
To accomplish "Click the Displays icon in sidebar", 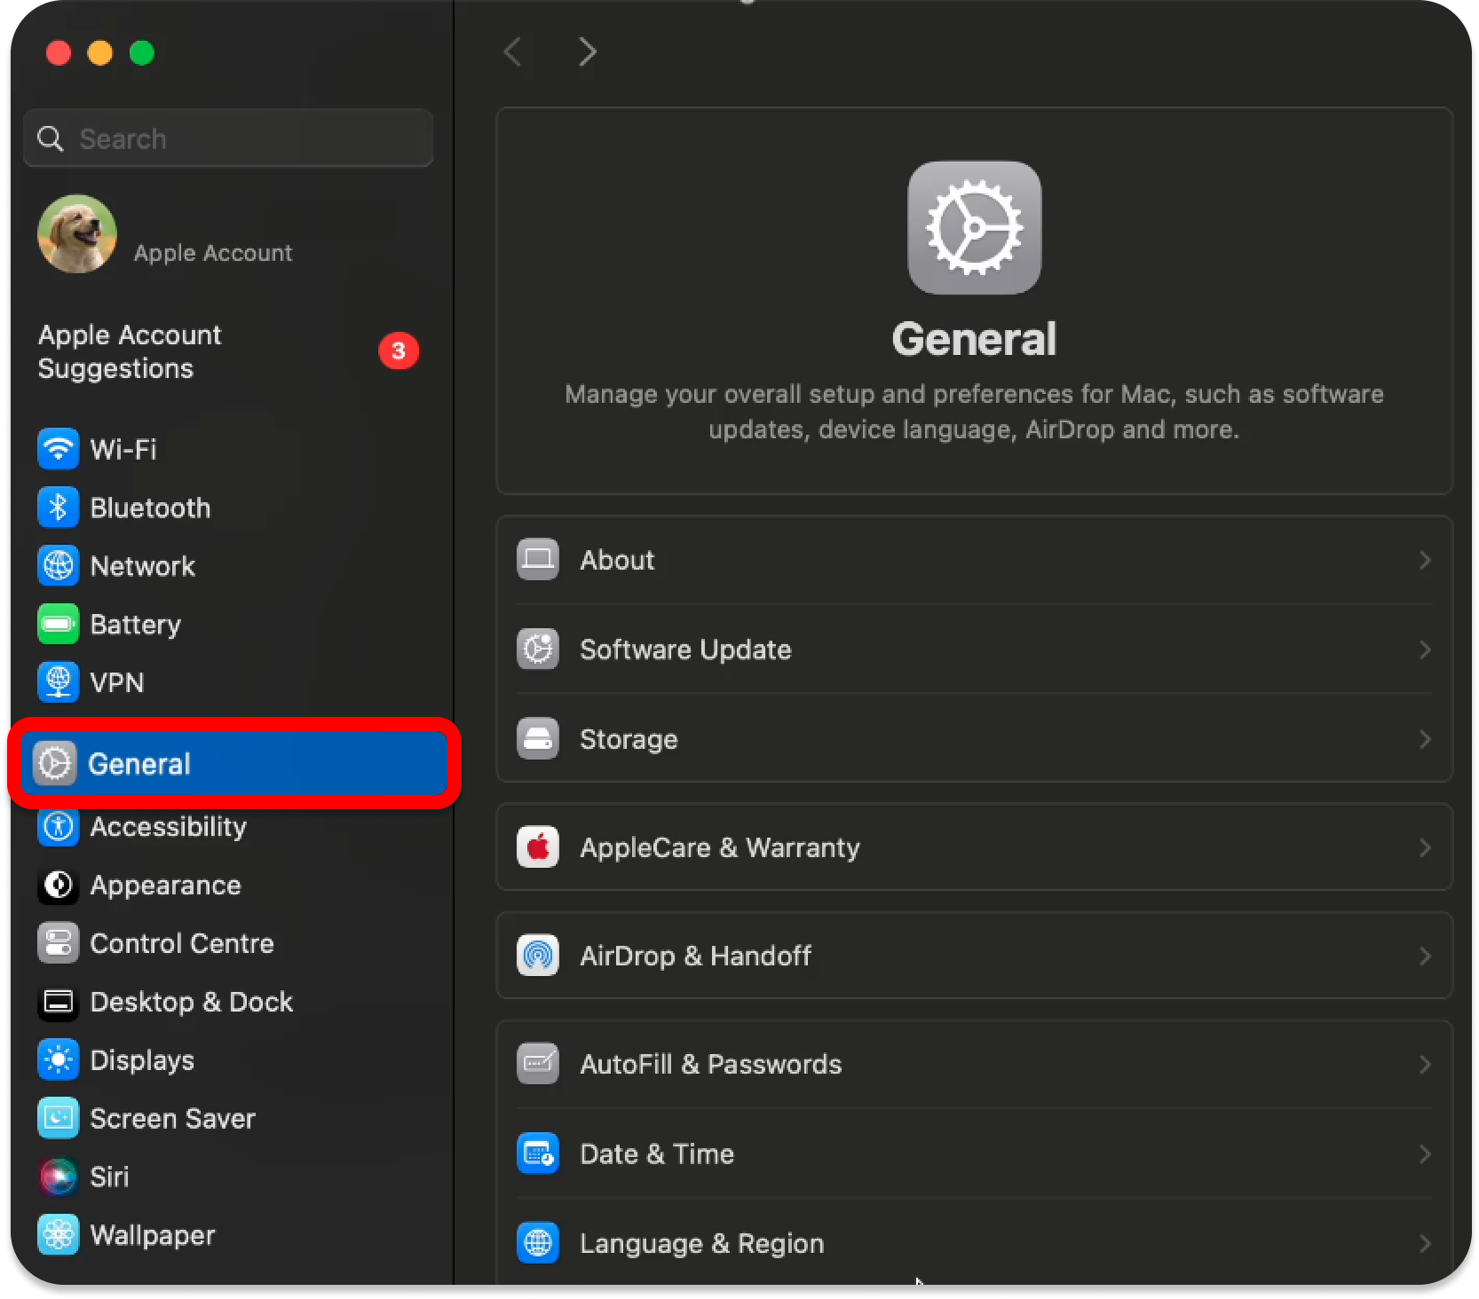I will tap(58, 1060).
